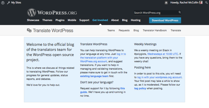Screen dimensions: 209x108
Task: Click the magnifier icon in the admin bar
Action: 206,3
